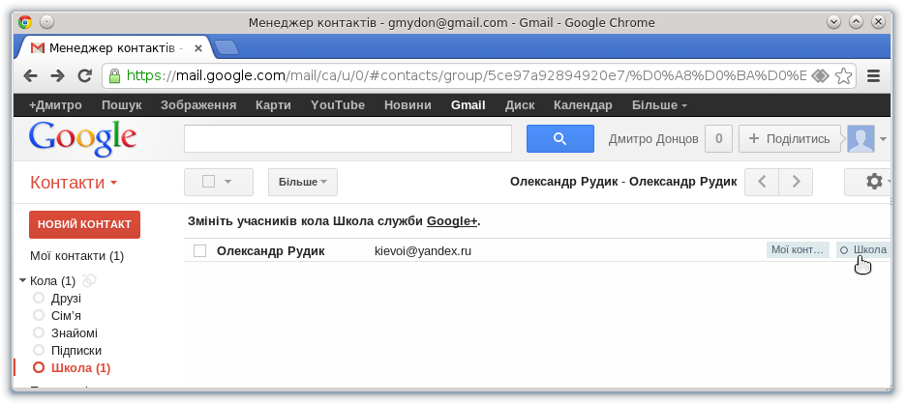Open a new browser tab

(226, 47)
